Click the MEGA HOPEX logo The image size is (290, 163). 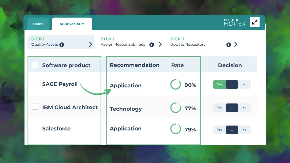pyautogui.click(x=235, y=22)
